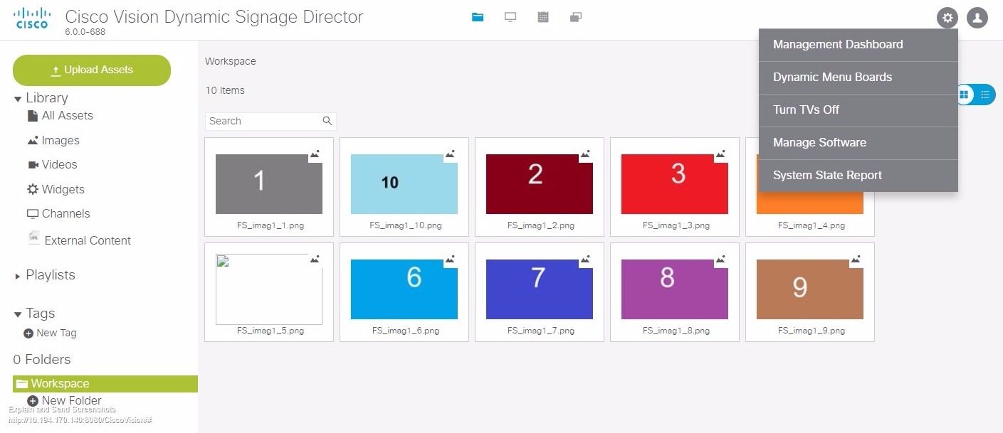
Task: Click image-type badge on FS_imag1_9.png card
Action: [856, 260]
